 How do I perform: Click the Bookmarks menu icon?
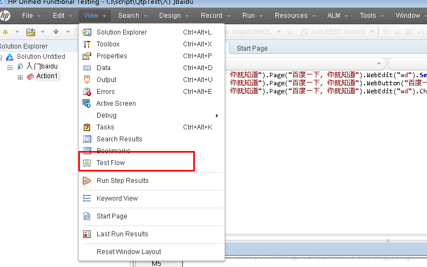tap(87, 150)
